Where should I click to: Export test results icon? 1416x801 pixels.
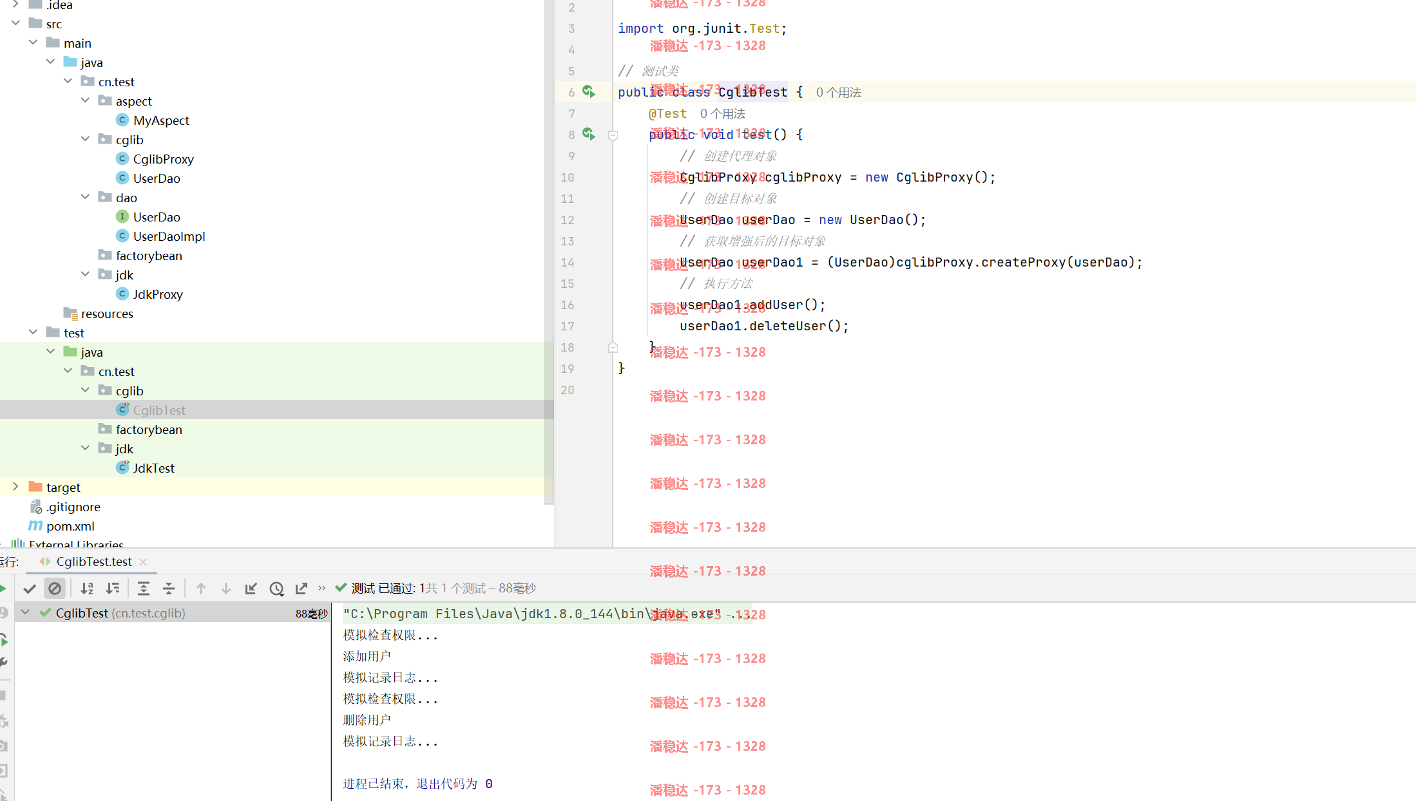[x=301, y=589]
